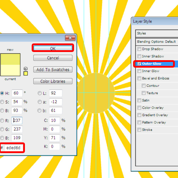Click the web-safe color cube icon
Image resolution: width=178 pixels, height=178 pixels.
coord(26,68)
